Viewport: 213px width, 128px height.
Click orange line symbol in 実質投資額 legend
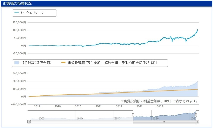(63, 63)
